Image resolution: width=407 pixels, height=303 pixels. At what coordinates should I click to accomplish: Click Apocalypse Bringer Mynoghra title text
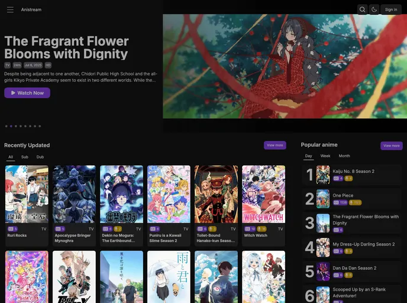[73, 238]
